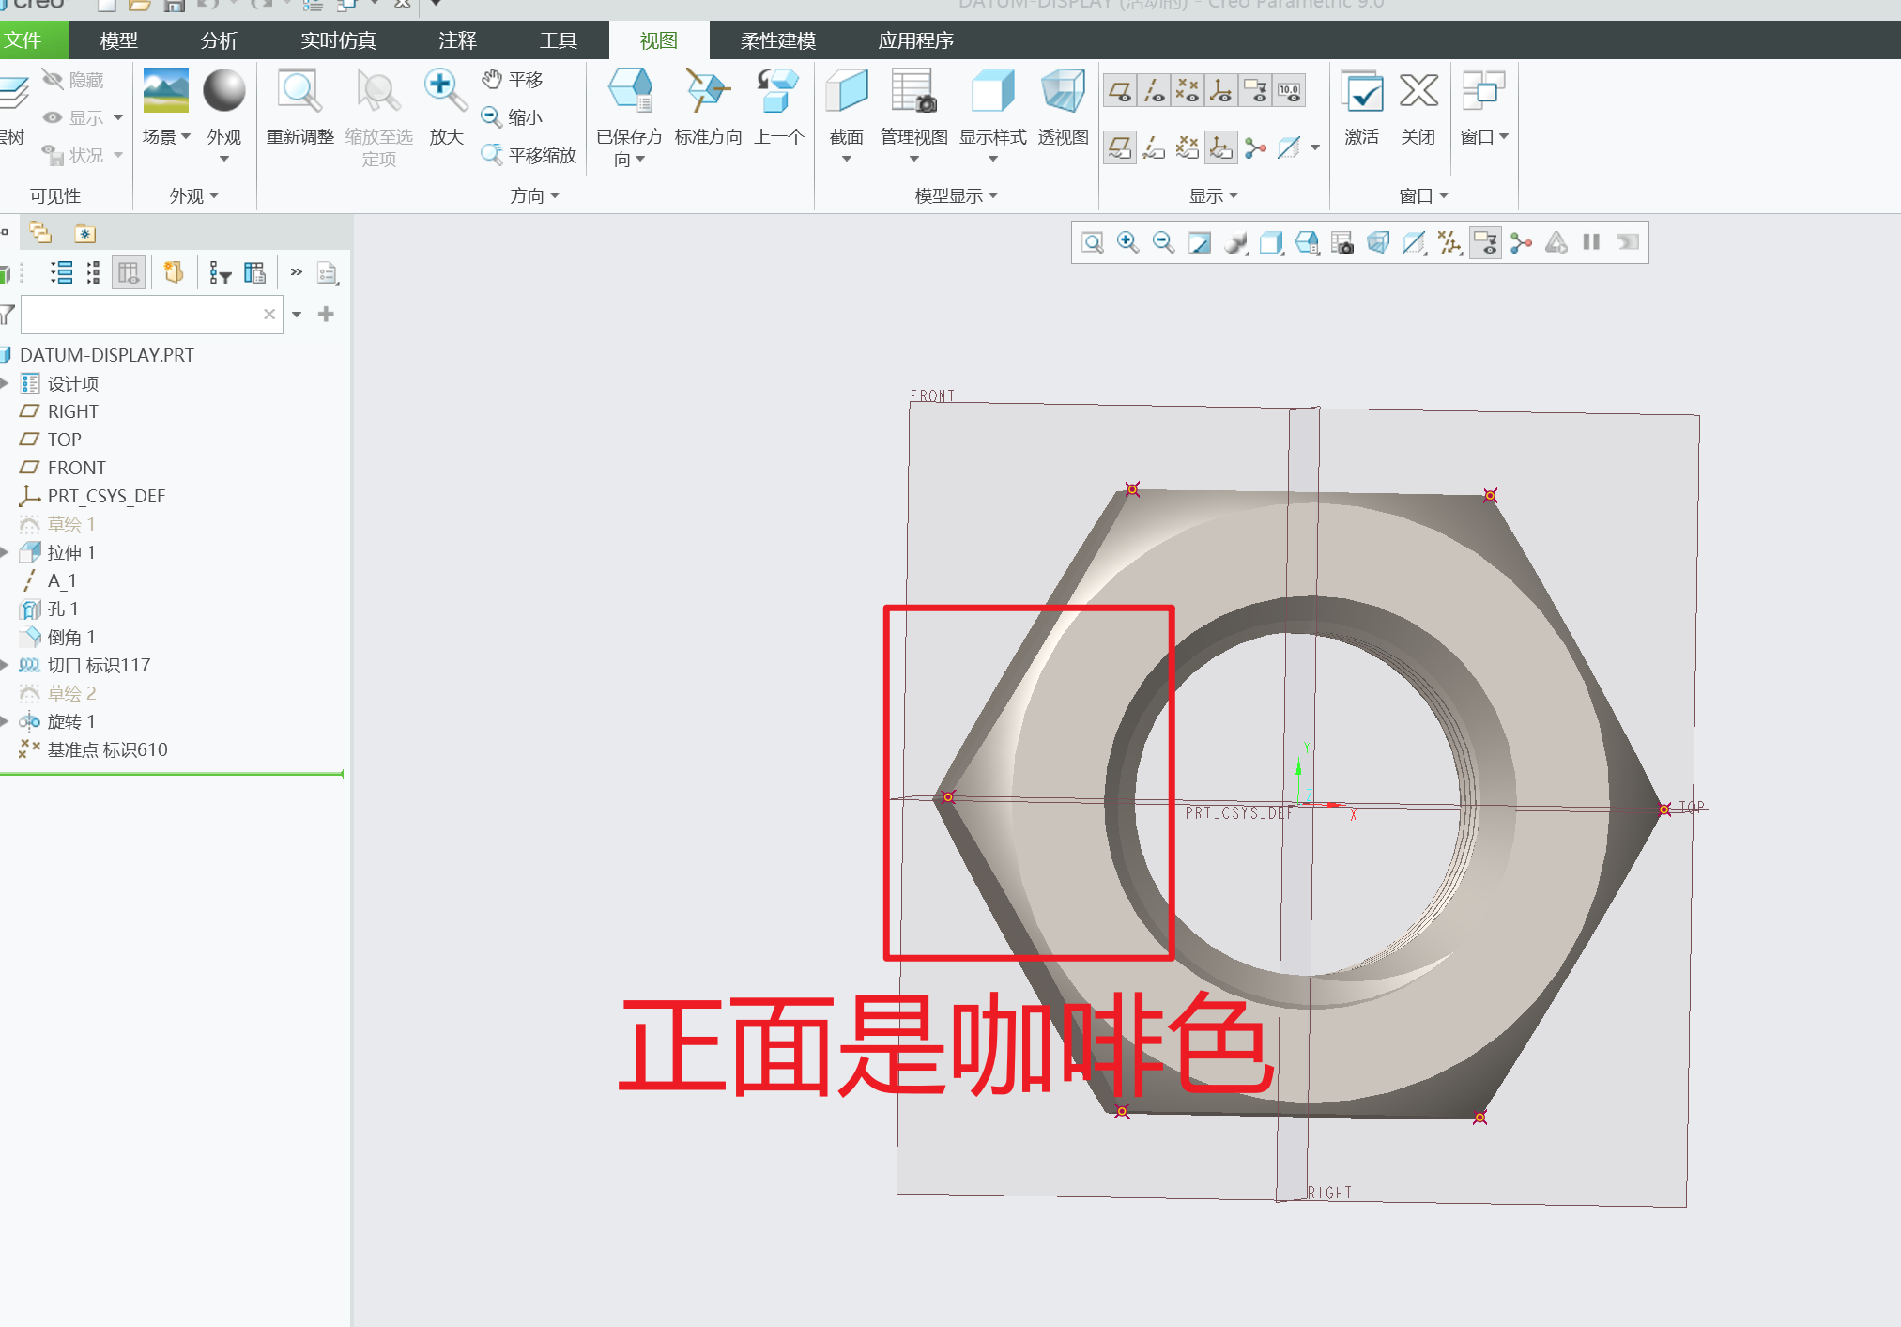Open the Display Style (显示样式) dropdown
This screenshot has width=1901, height=1327.
point(992,159)
